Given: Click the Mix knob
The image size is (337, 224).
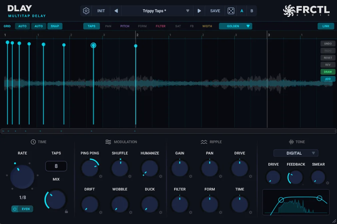Looking at the screenshot, I should click(56, 200).
